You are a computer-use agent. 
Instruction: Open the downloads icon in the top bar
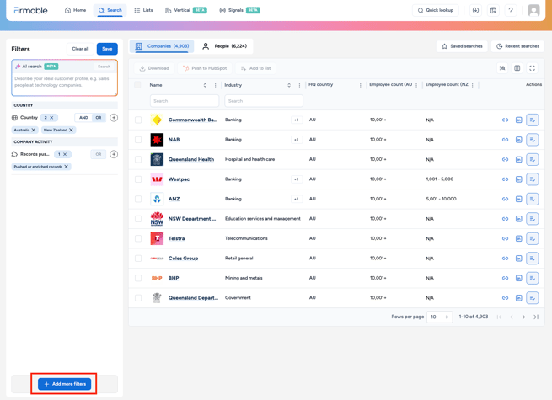pyautogui.click(x=475, y=10)
